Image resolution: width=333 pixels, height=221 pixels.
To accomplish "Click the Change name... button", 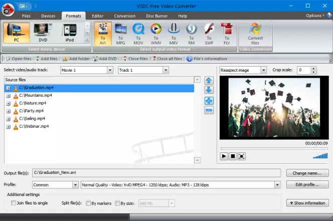I will (x=307, y=173).
